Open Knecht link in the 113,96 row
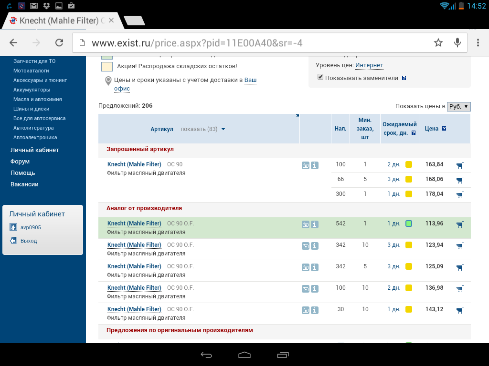Screen dimensions: 489x366 click(x=134, y=224)
